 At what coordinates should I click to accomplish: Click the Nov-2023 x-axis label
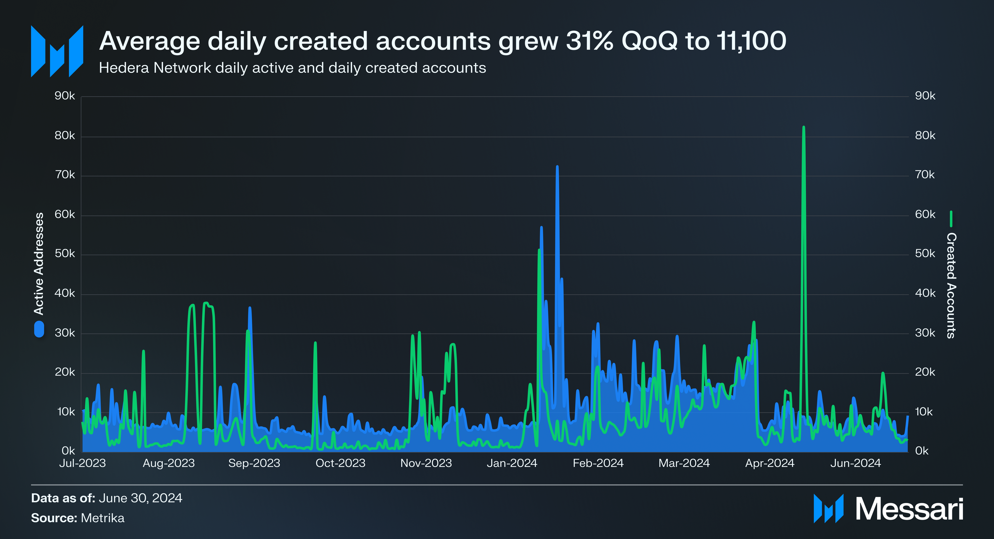[425, 463]
